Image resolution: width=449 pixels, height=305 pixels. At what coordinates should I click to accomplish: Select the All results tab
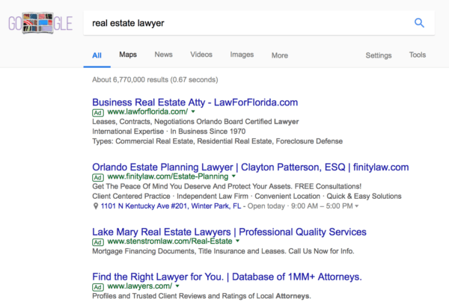coord(97,55)
